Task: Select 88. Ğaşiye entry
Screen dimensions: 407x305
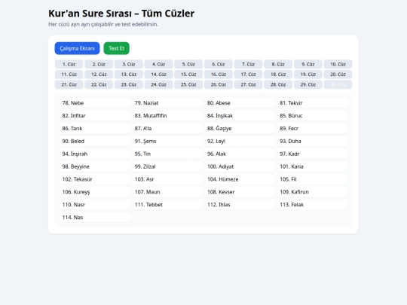Action: (x=240, y=128)
